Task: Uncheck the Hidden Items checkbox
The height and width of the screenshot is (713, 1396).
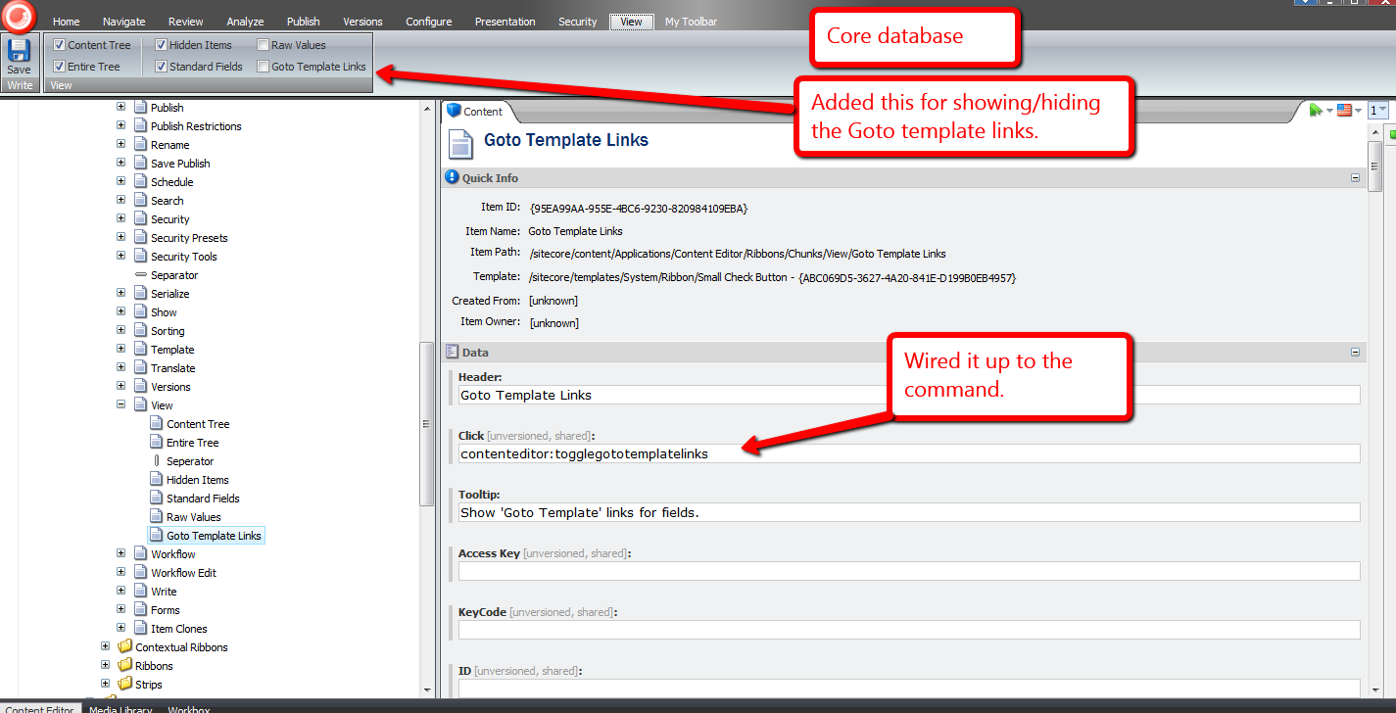Action: click(x=162, y=45)
